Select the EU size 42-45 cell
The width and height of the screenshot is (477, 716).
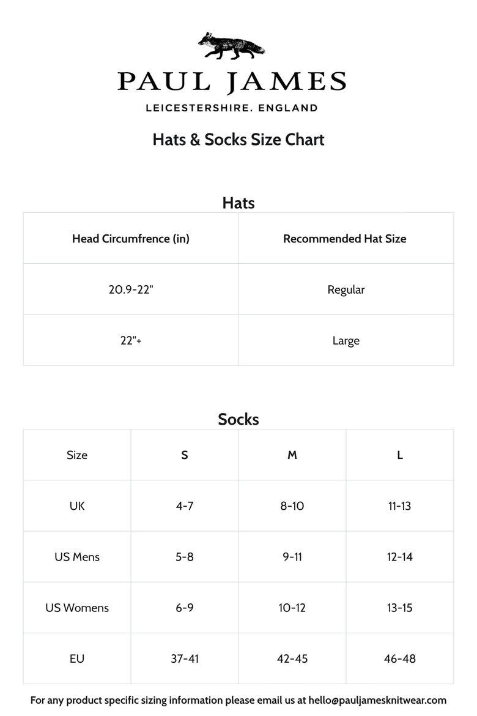coord(292,658)
